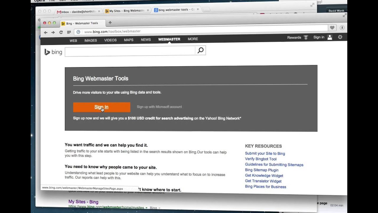Open the speed dial grid icon
378x213 pixels.
click(69, 32)
